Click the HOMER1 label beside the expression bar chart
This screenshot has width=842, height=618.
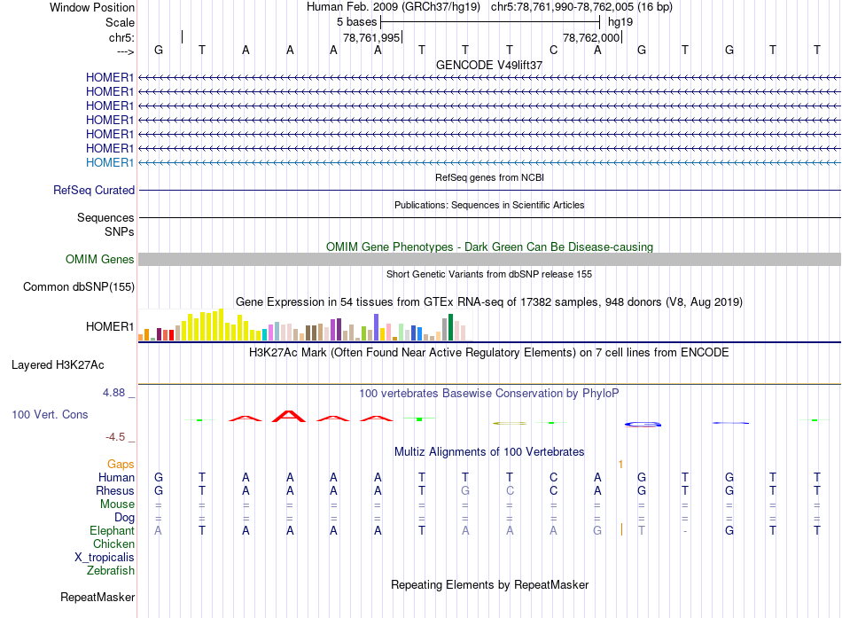click(x=110, y=327)
